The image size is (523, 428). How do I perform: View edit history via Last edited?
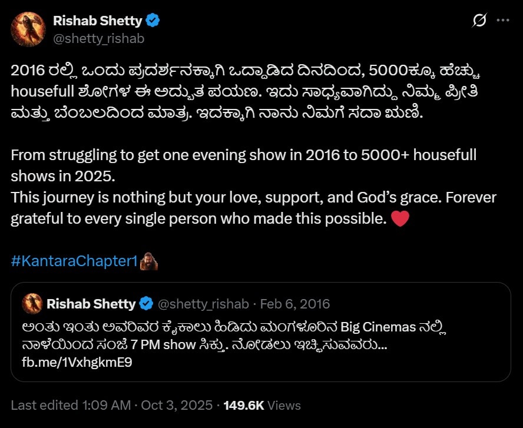coord(44,405)
